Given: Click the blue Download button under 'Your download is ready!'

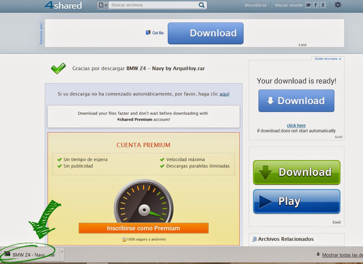Looking at the screenshot, I should pos(296,101).
